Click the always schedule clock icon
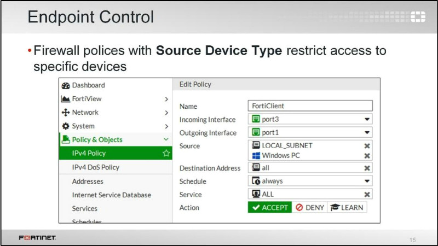This screenshot has height=246, width=438. pos(256,181)
